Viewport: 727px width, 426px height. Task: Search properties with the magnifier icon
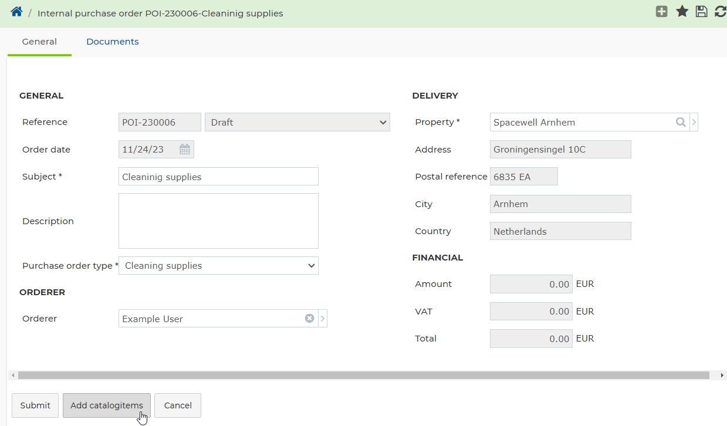(x=681, y=122)
